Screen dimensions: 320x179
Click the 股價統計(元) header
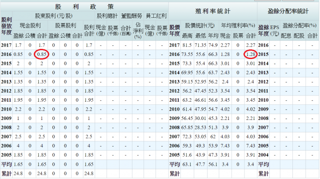pos(200,25)
